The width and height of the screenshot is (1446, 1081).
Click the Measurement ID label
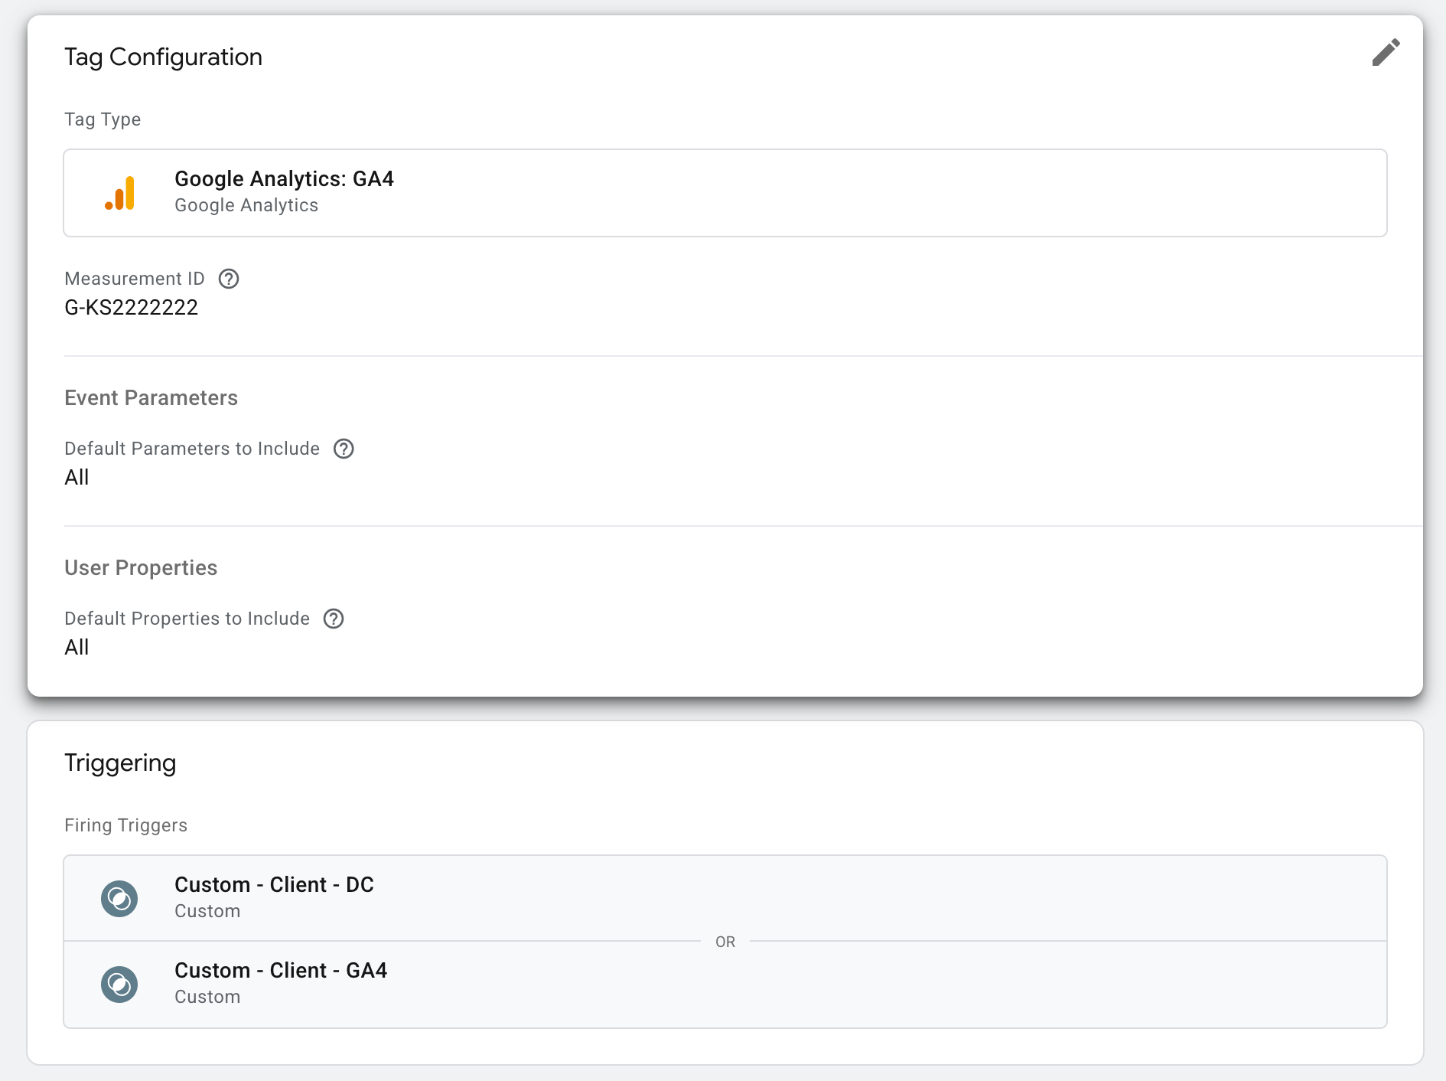pyautogui.click(x=135, y=279)
